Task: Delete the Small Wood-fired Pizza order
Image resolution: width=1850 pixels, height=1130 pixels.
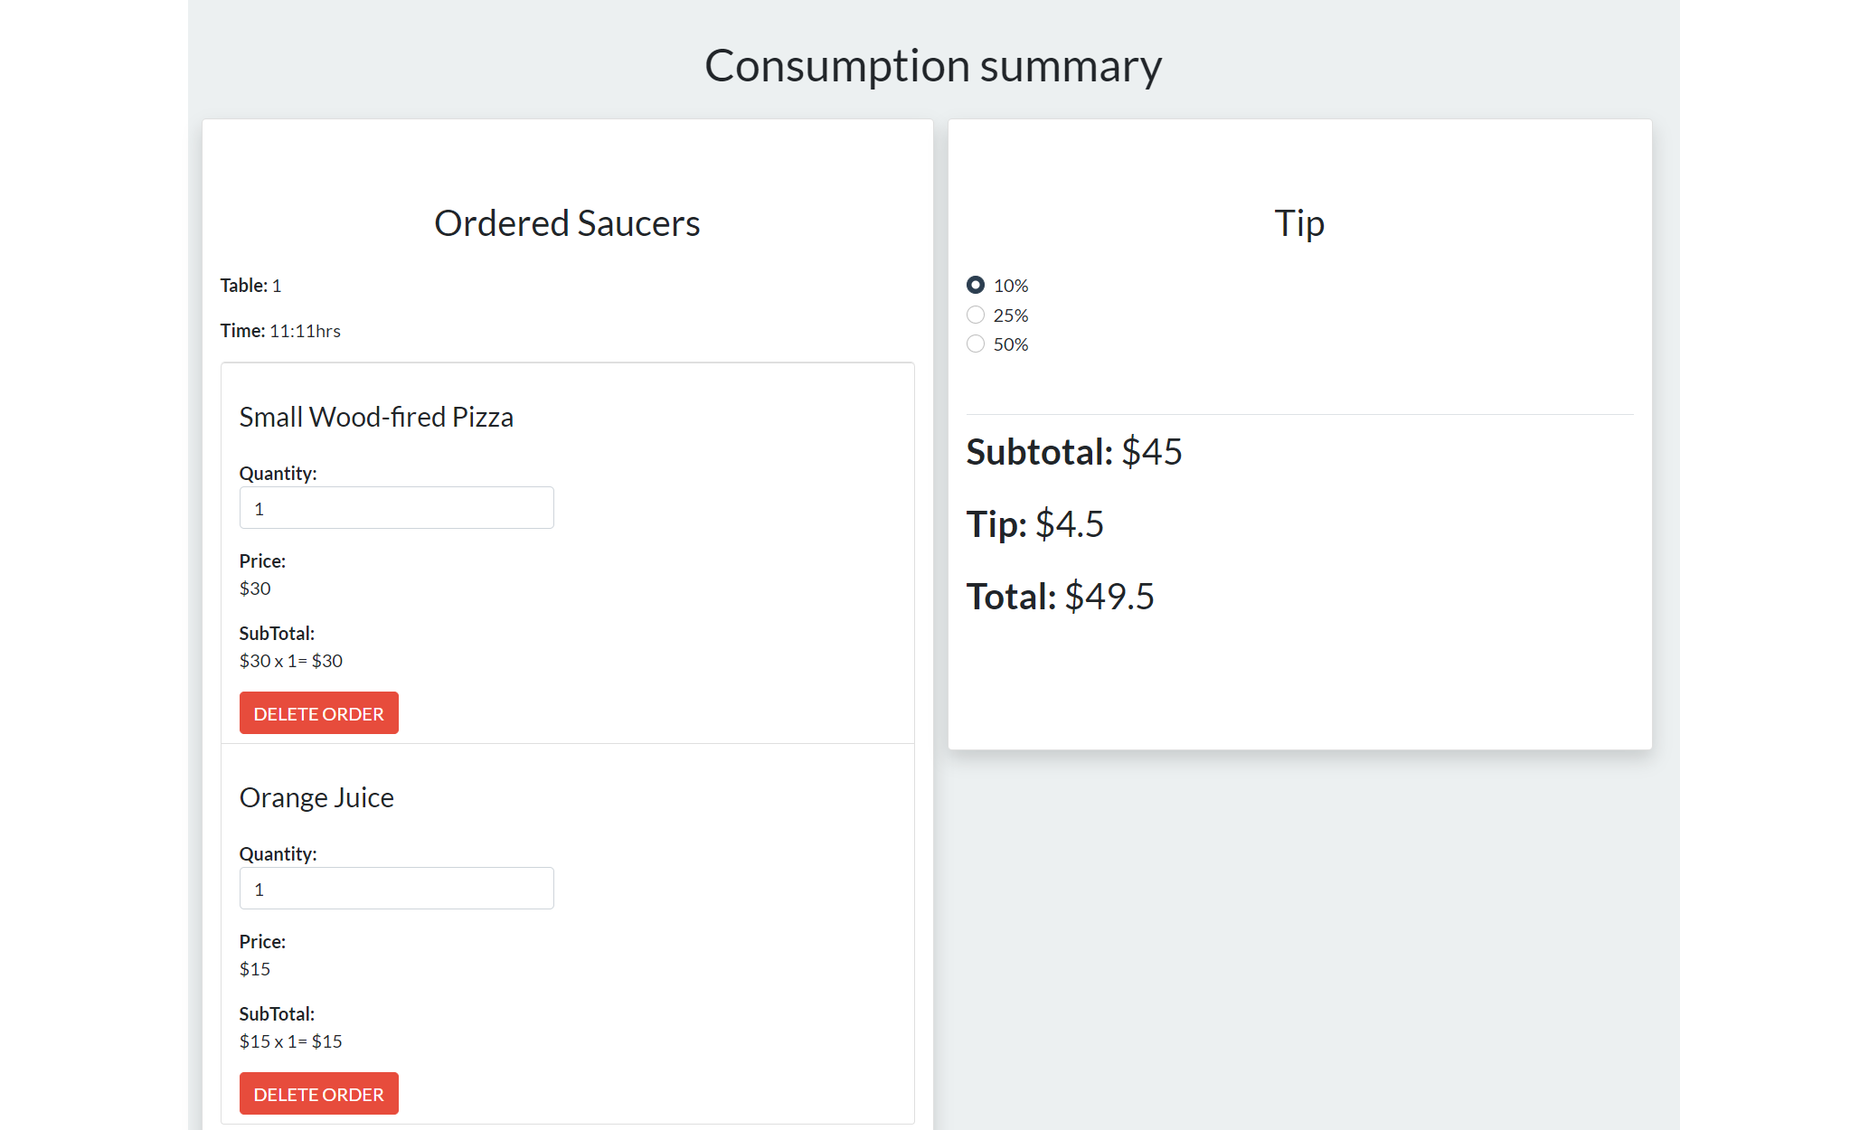Action: (x=318, y=713)
